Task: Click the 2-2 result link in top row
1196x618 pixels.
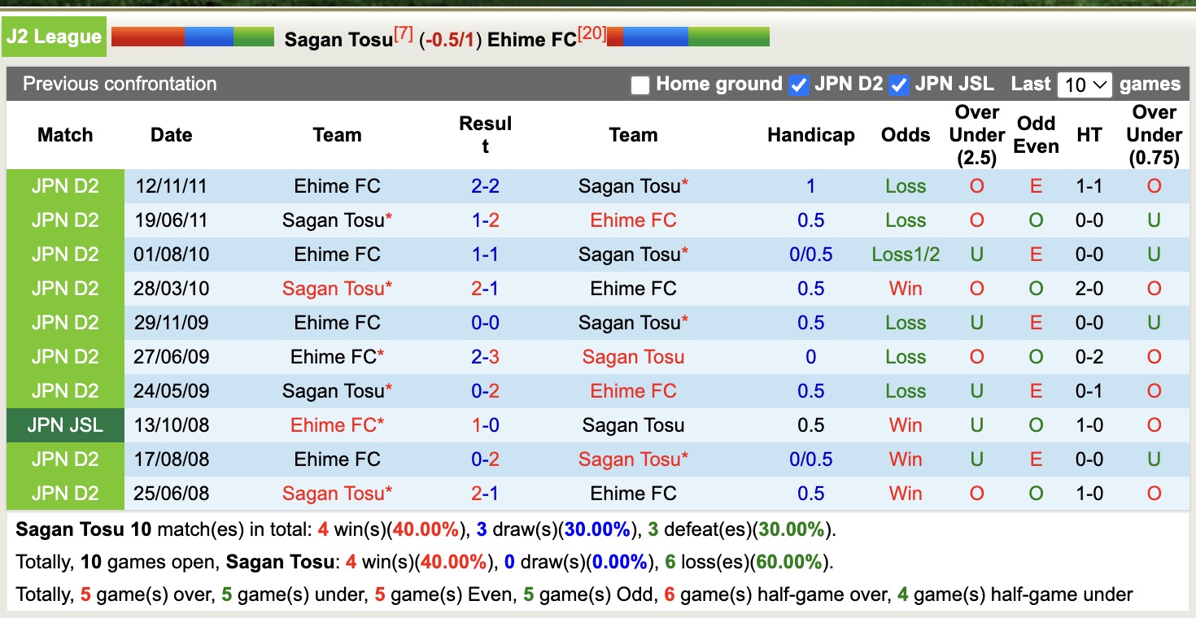Action: click(484, 185)
